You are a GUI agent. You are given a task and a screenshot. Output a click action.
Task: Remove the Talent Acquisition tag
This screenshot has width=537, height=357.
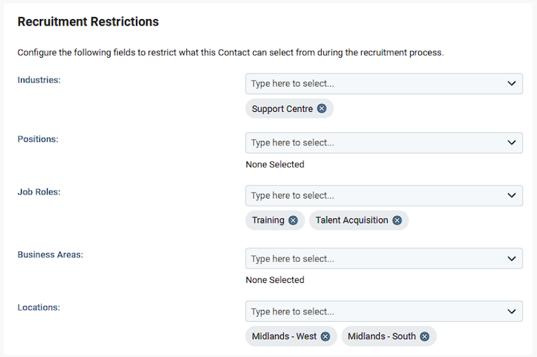tap(397, 220)
